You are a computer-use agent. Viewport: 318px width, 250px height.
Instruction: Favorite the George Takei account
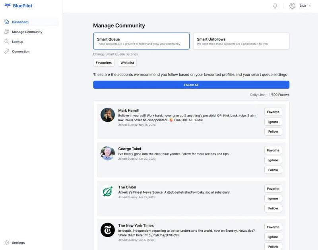[273, 150]
